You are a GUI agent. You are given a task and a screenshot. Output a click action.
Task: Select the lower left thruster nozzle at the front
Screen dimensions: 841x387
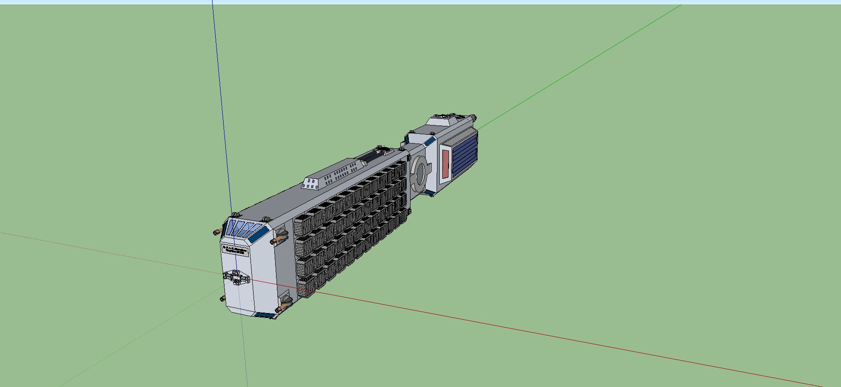point(222,299)
